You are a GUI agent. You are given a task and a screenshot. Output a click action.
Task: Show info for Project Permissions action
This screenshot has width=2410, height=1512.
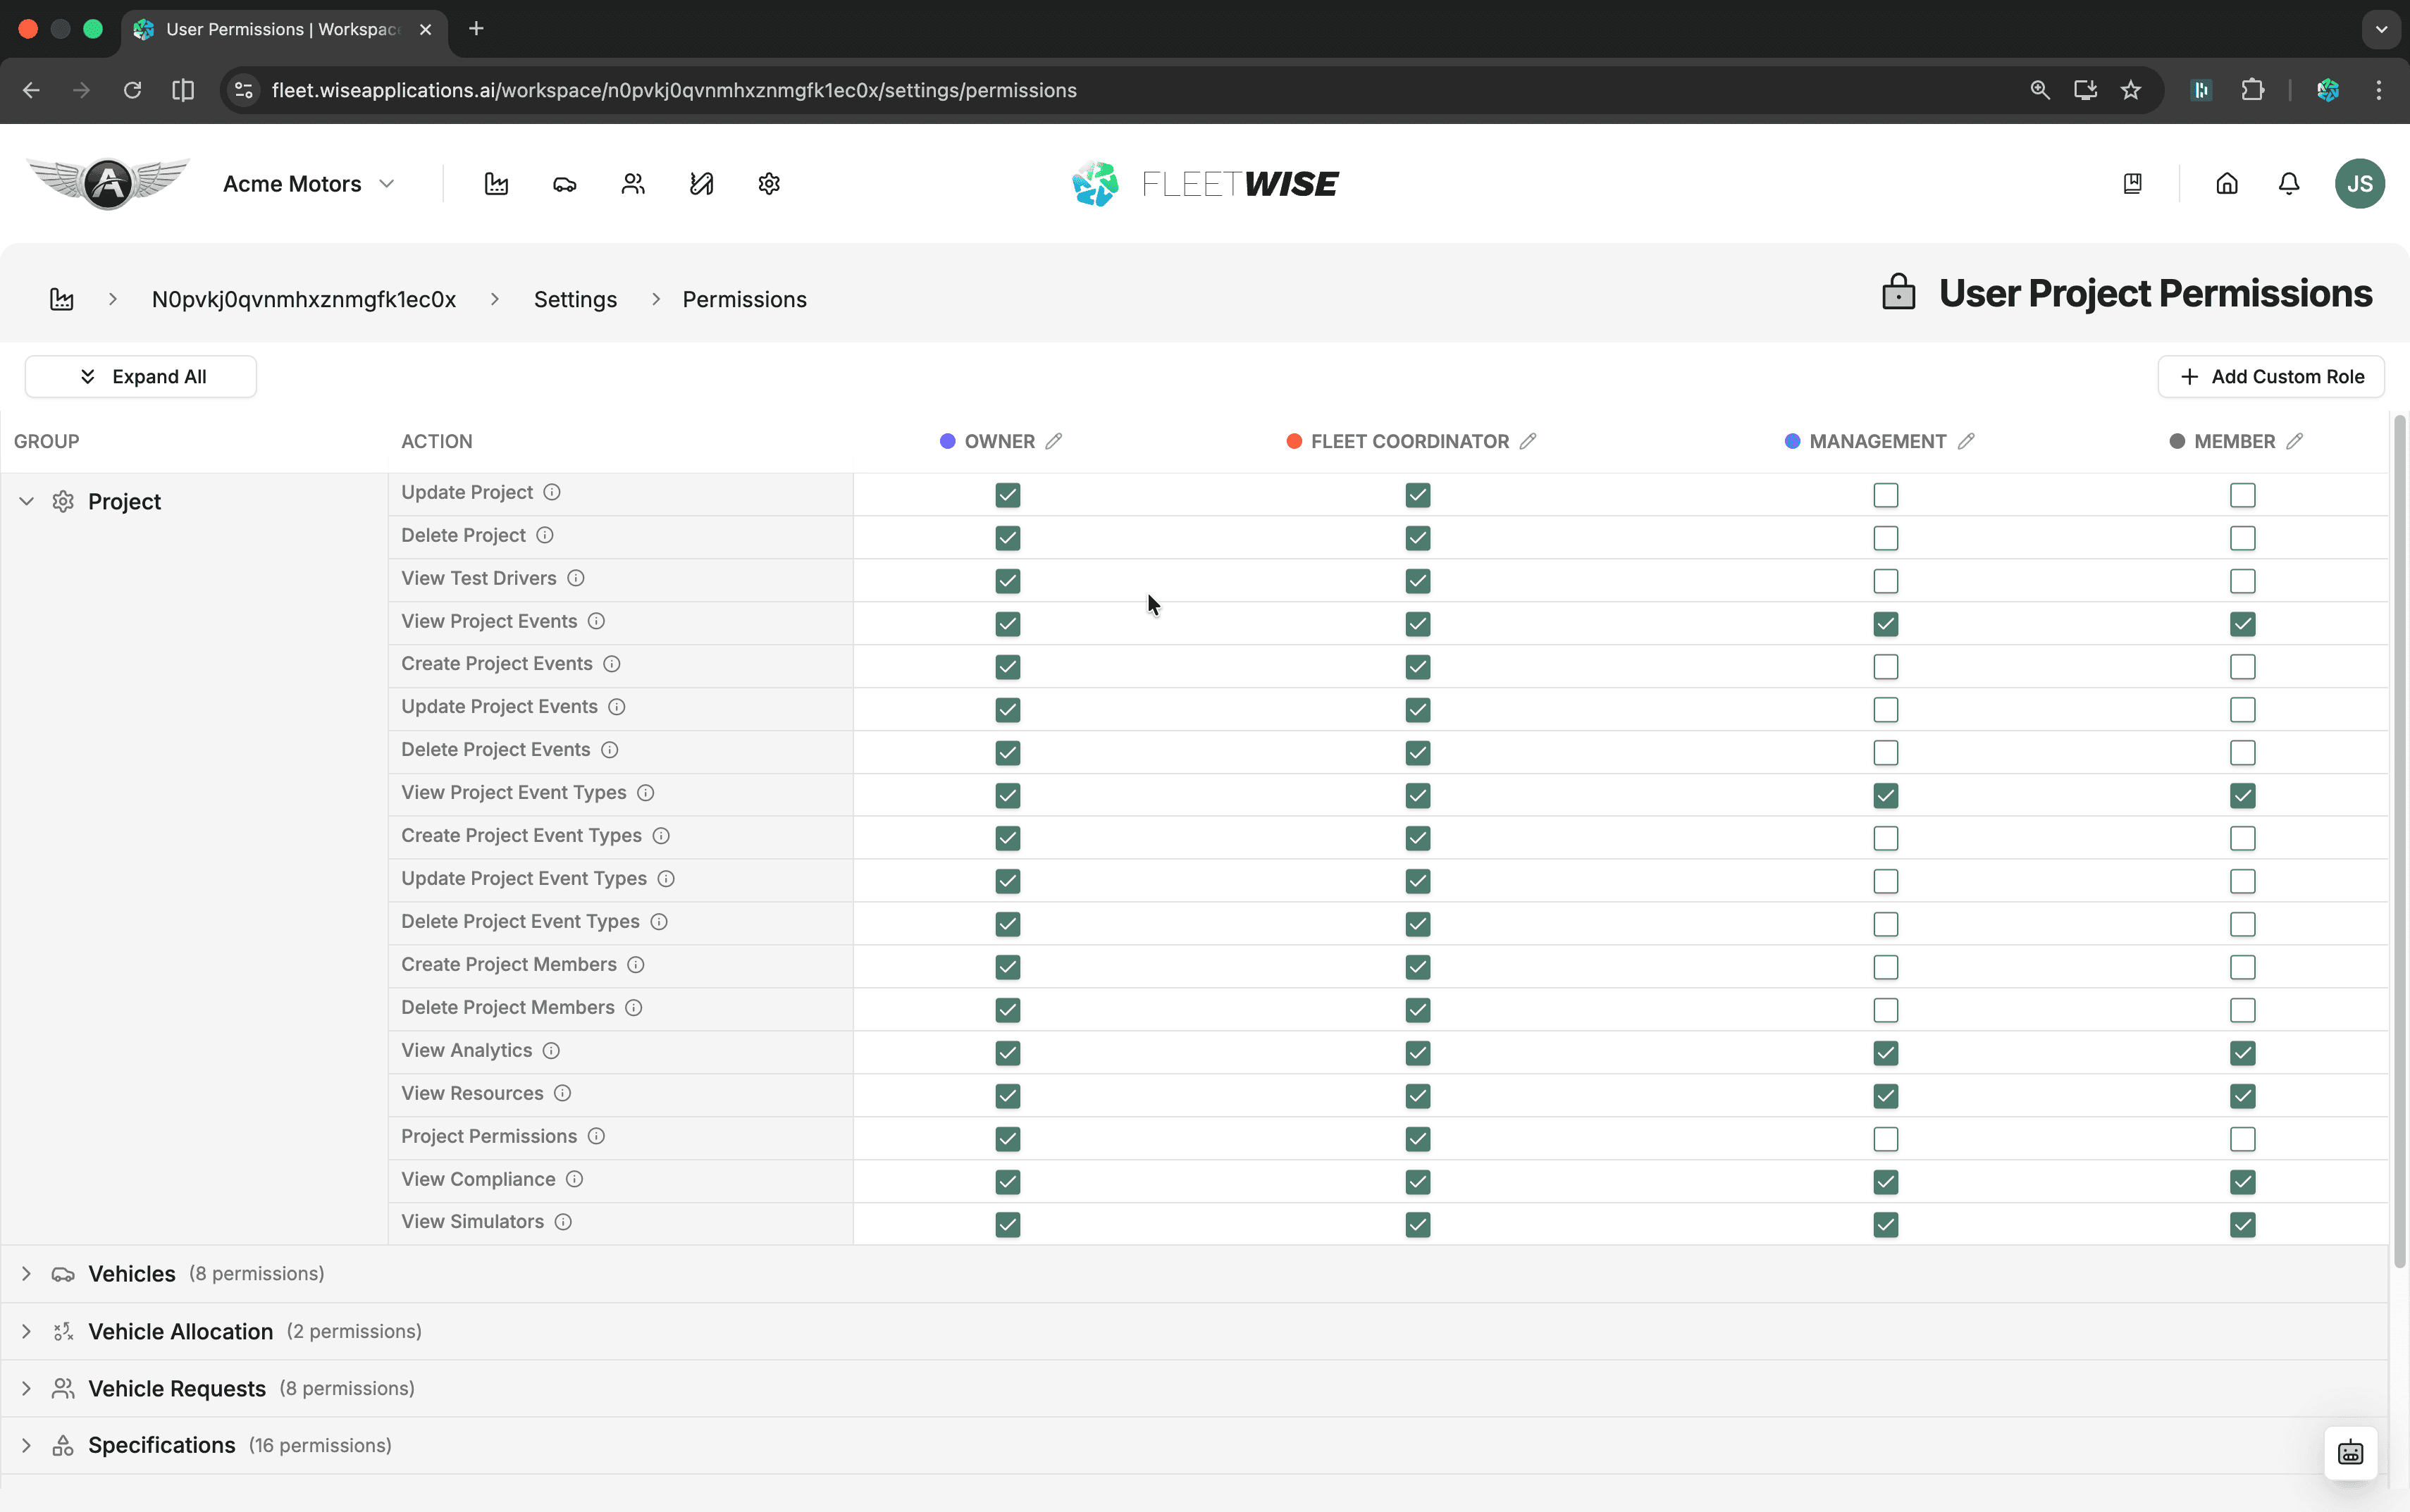pos(596,1136)
